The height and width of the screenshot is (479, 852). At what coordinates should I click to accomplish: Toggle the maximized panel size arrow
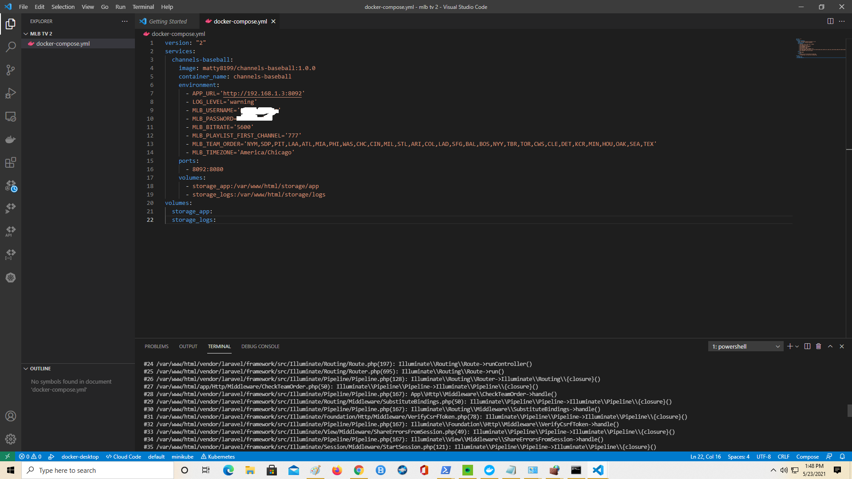coord(830,346)
